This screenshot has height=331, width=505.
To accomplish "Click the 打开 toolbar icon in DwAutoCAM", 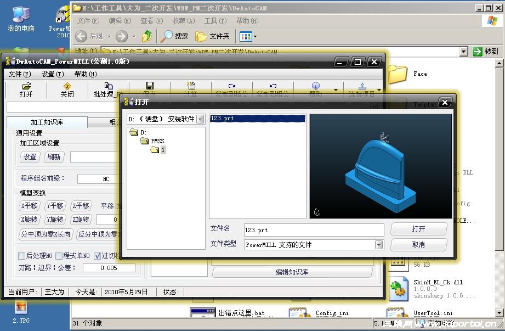I will [x=26, y=86].
